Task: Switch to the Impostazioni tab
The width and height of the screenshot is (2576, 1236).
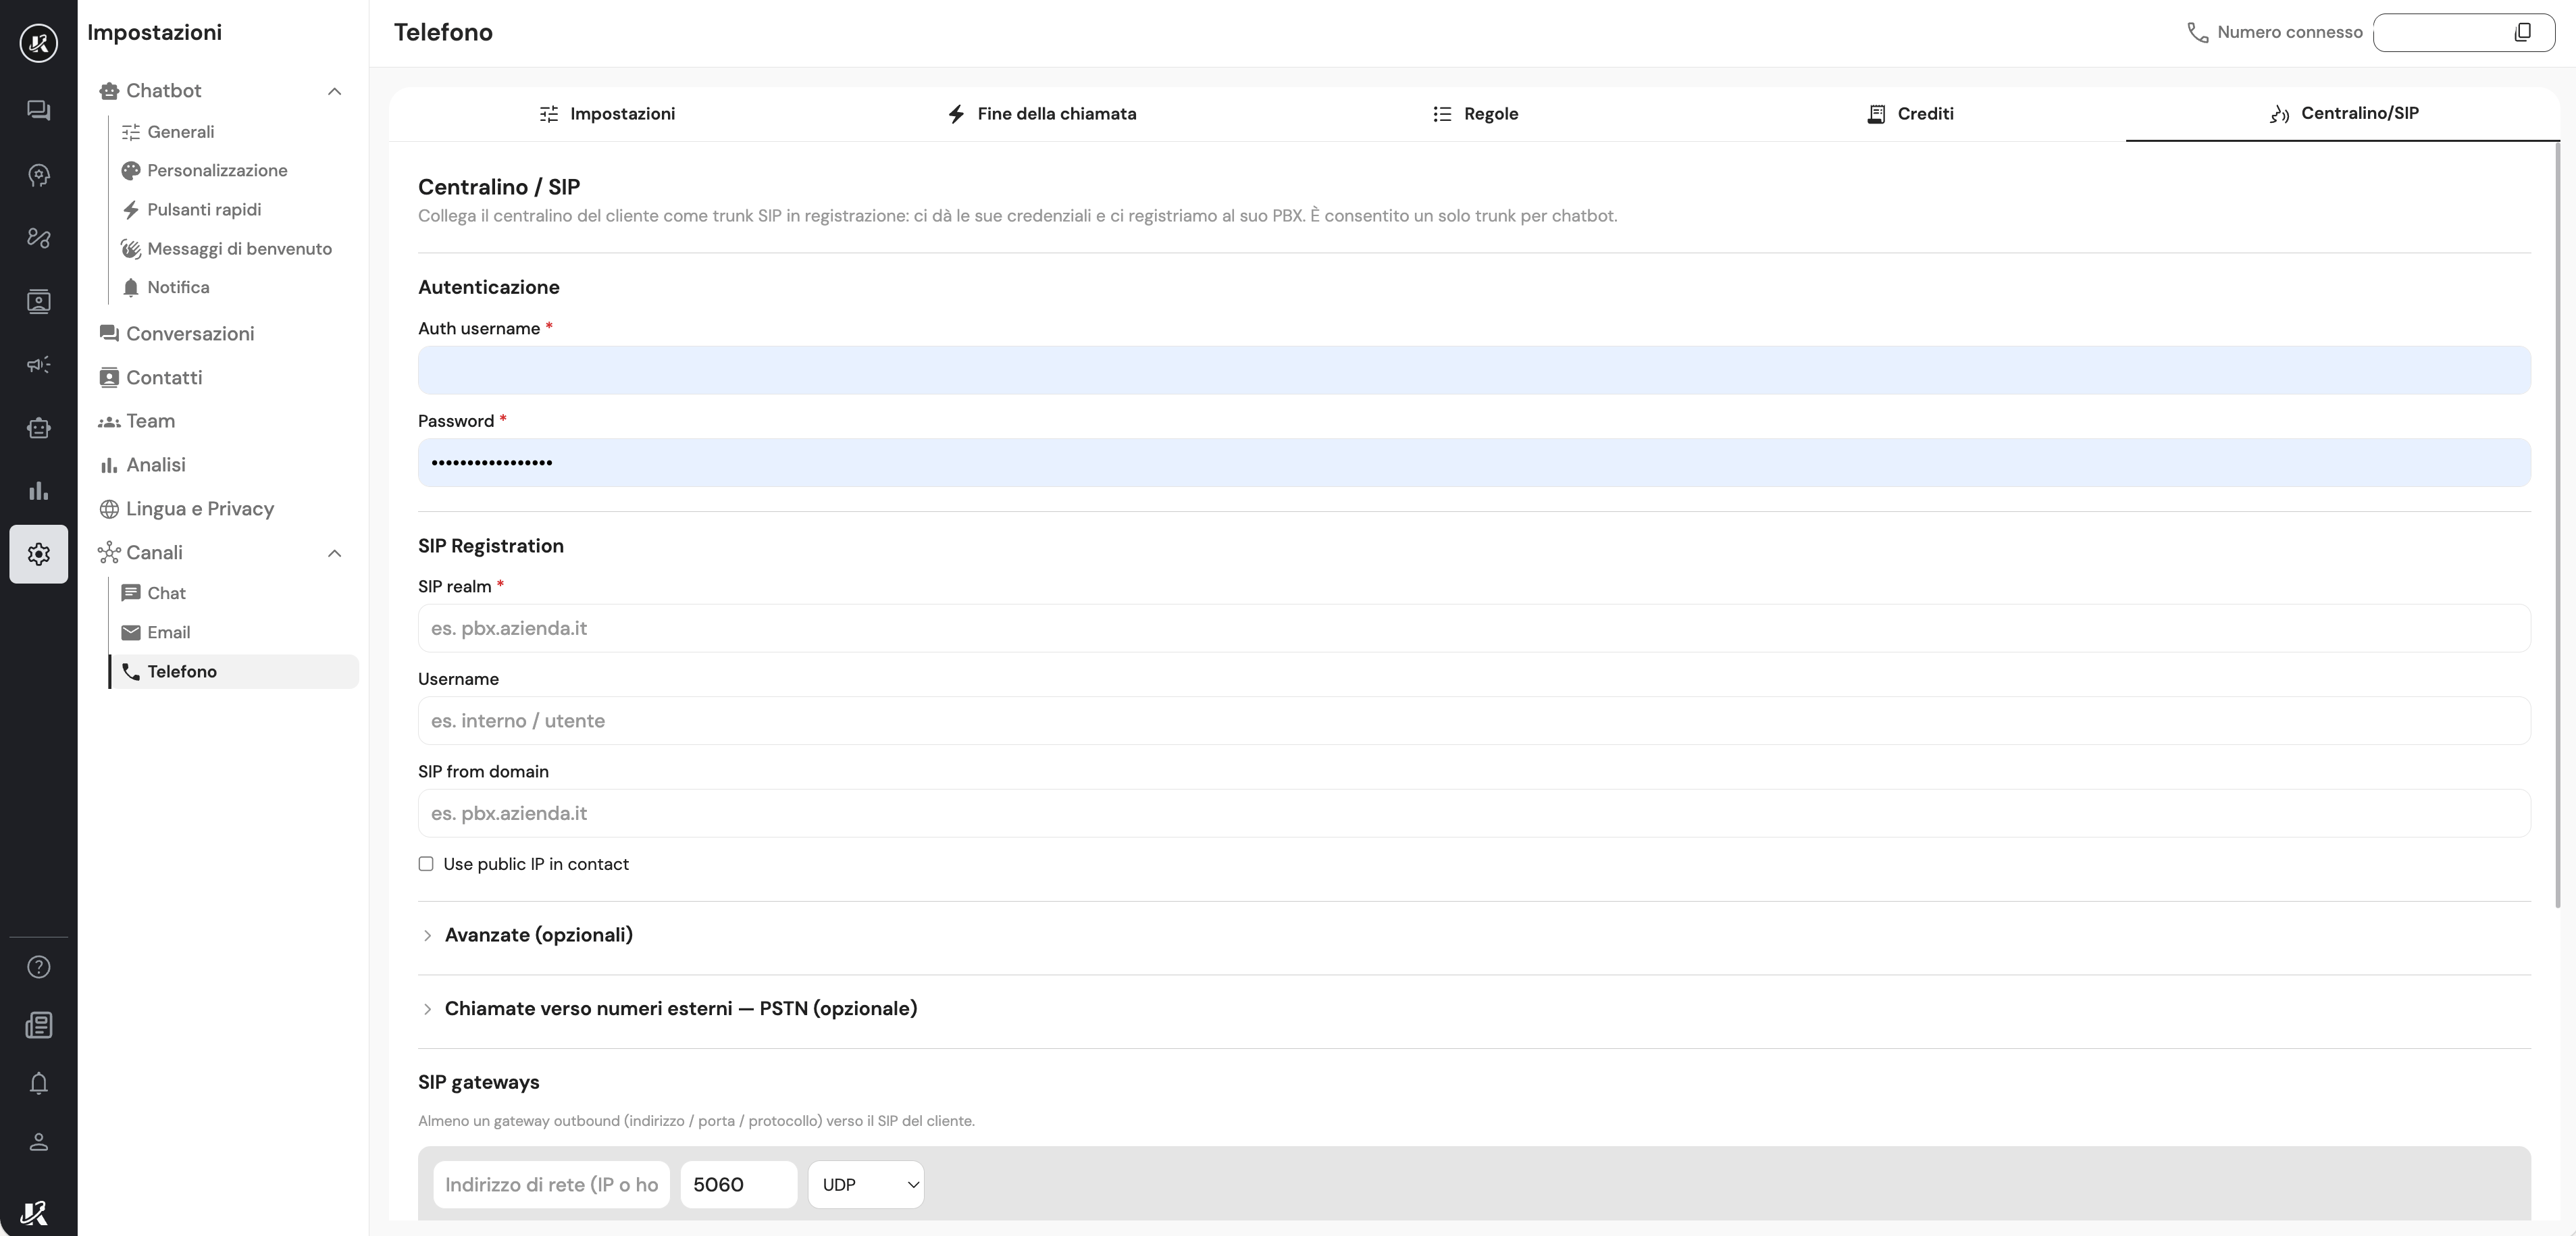Action: click(607, 114)
